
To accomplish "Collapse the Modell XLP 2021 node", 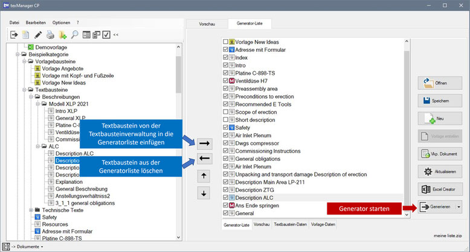I will (x=38, y=104).
